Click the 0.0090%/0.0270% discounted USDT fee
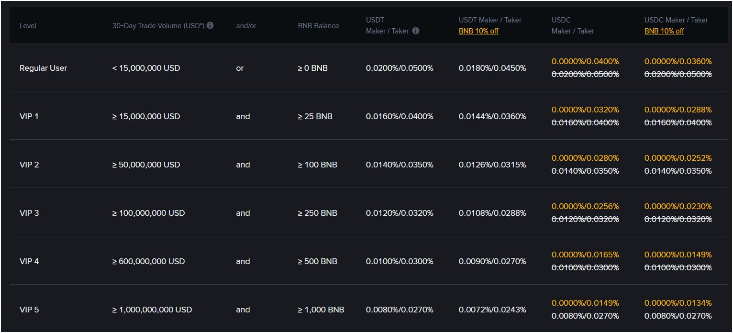The height and width of the screenshot is (333, 733). coord(492,261)
